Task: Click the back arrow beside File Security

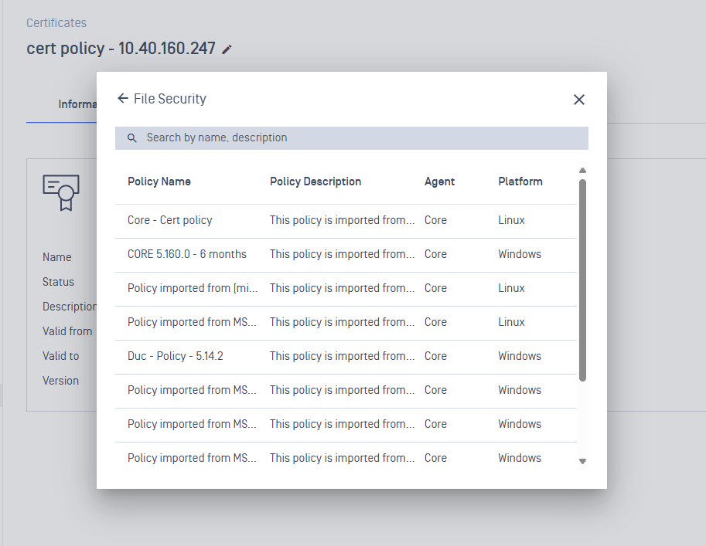Action: (122, 99)
